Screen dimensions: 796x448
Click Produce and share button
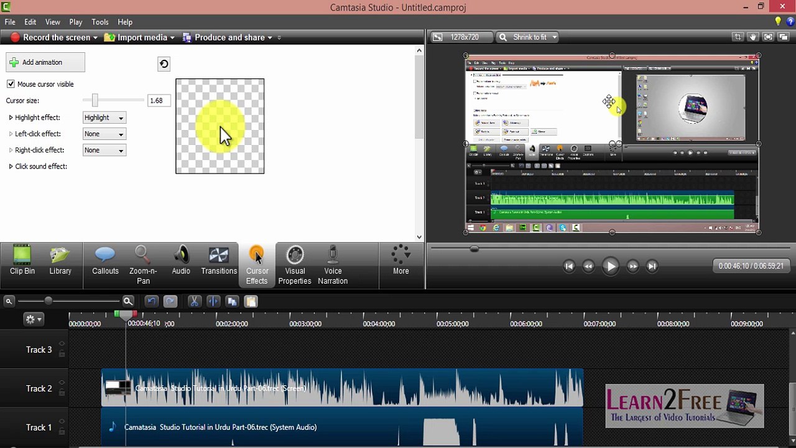click(x=224, y=37)
